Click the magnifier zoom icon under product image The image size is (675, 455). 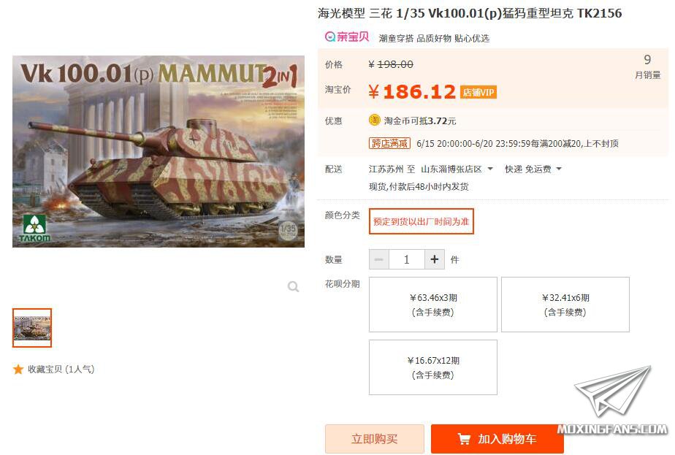(293, 286)
